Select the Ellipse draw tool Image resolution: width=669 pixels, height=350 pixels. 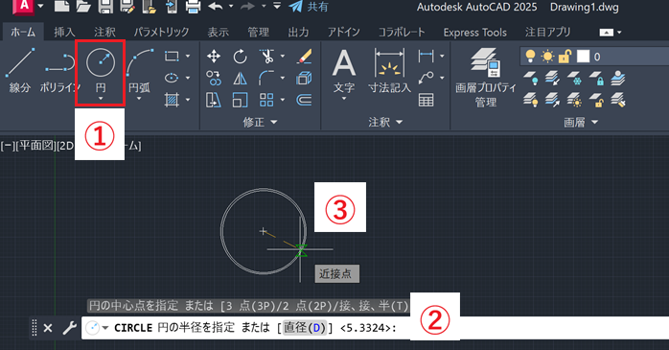(x=172, y=78)
